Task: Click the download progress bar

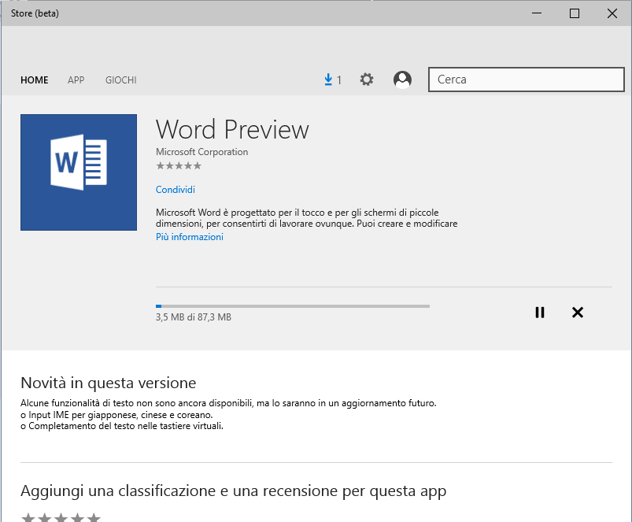Action: (293, 305)
